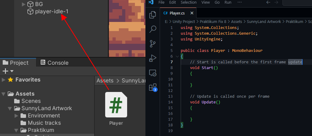Screen dimensions: 312x136
Task: Select the Environment folder
Action: (44, 115)
